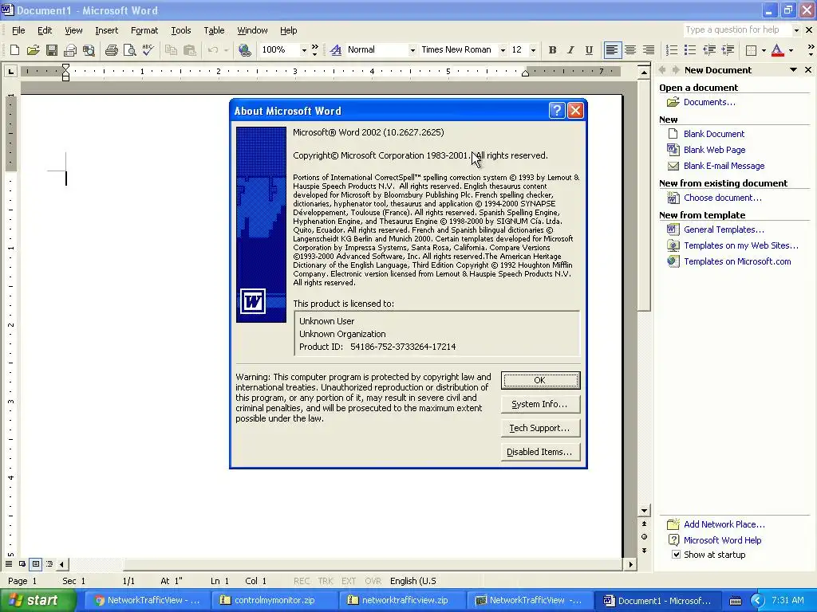Image resolution: width=817 pixels, height=612 pixels.
Task: Click the Search icon beside the E-mail icon
Action: (x=89, y=50)
